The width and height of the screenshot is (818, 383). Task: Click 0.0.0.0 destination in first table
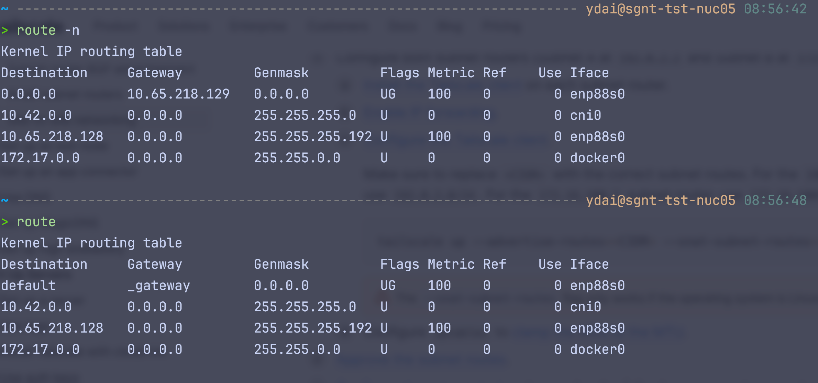coord(28,94)
